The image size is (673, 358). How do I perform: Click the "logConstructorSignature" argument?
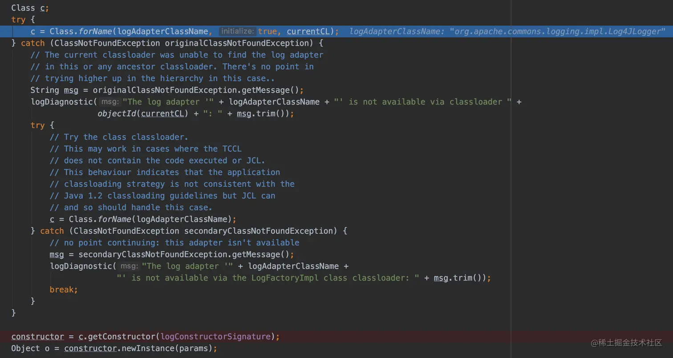[x=215, y=337]
